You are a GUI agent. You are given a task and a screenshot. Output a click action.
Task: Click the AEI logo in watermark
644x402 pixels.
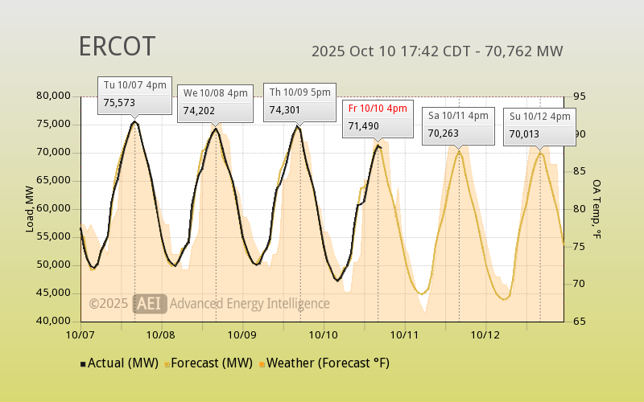pos(149,303)
